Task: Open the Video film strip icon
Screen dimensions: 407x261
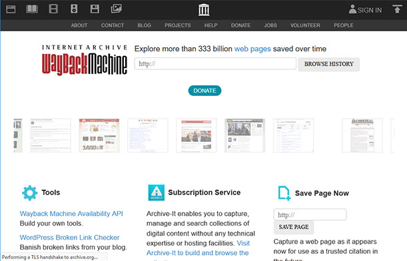Action: tap(53, 9)
